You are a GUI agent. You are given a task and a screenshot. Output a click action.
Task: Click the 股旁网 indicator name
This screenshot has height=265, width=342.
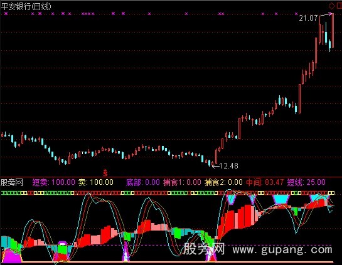tap(12, 182)
